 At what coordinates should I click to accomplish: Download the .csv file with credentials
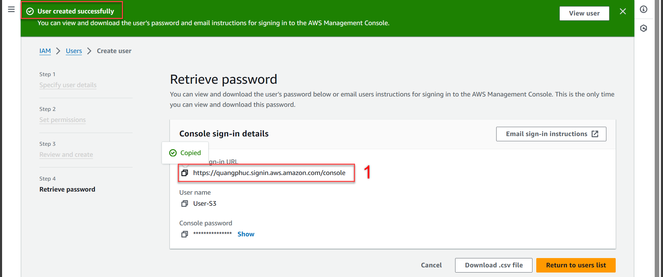pyautogui.click(x=493, y=265)
